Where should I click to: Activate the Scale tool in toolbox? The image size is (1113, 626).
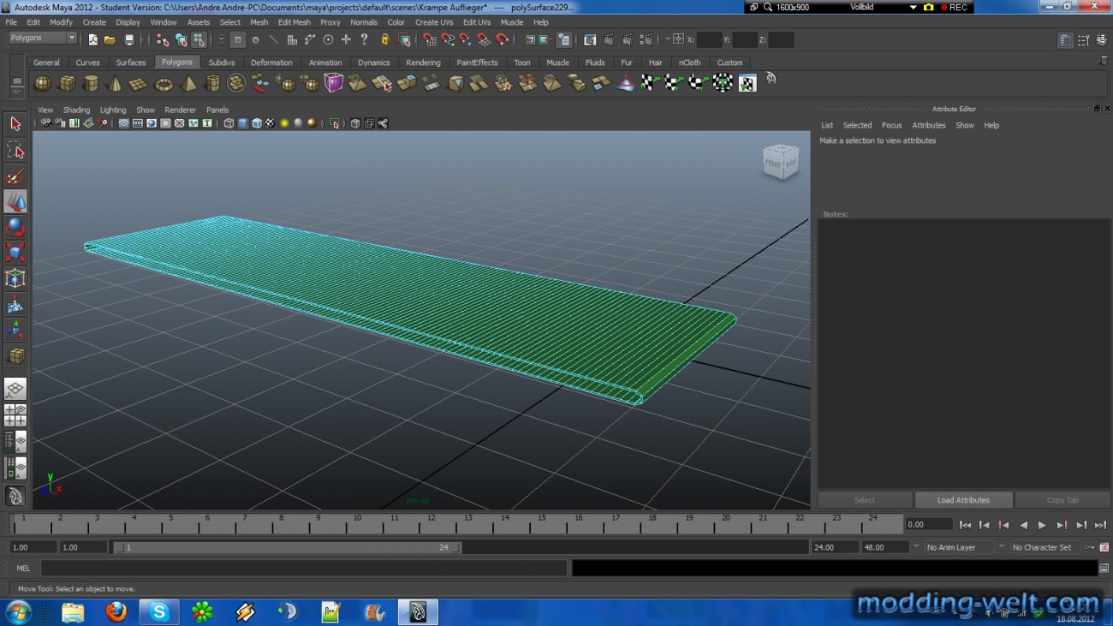click(x=15, y=253)
